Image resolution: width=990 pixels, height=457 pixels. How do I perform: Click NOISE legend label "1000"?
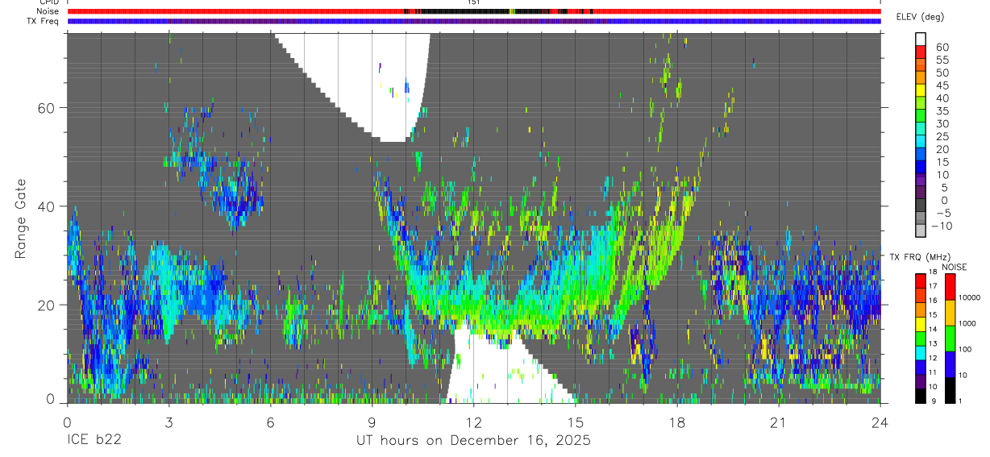[x=967, y=323]
